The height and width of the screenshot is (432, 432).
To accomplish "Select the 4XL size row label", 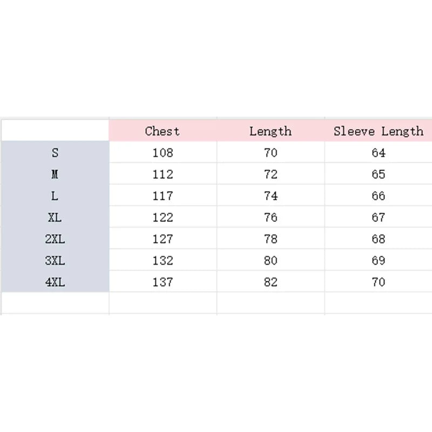I will [55, 282].
